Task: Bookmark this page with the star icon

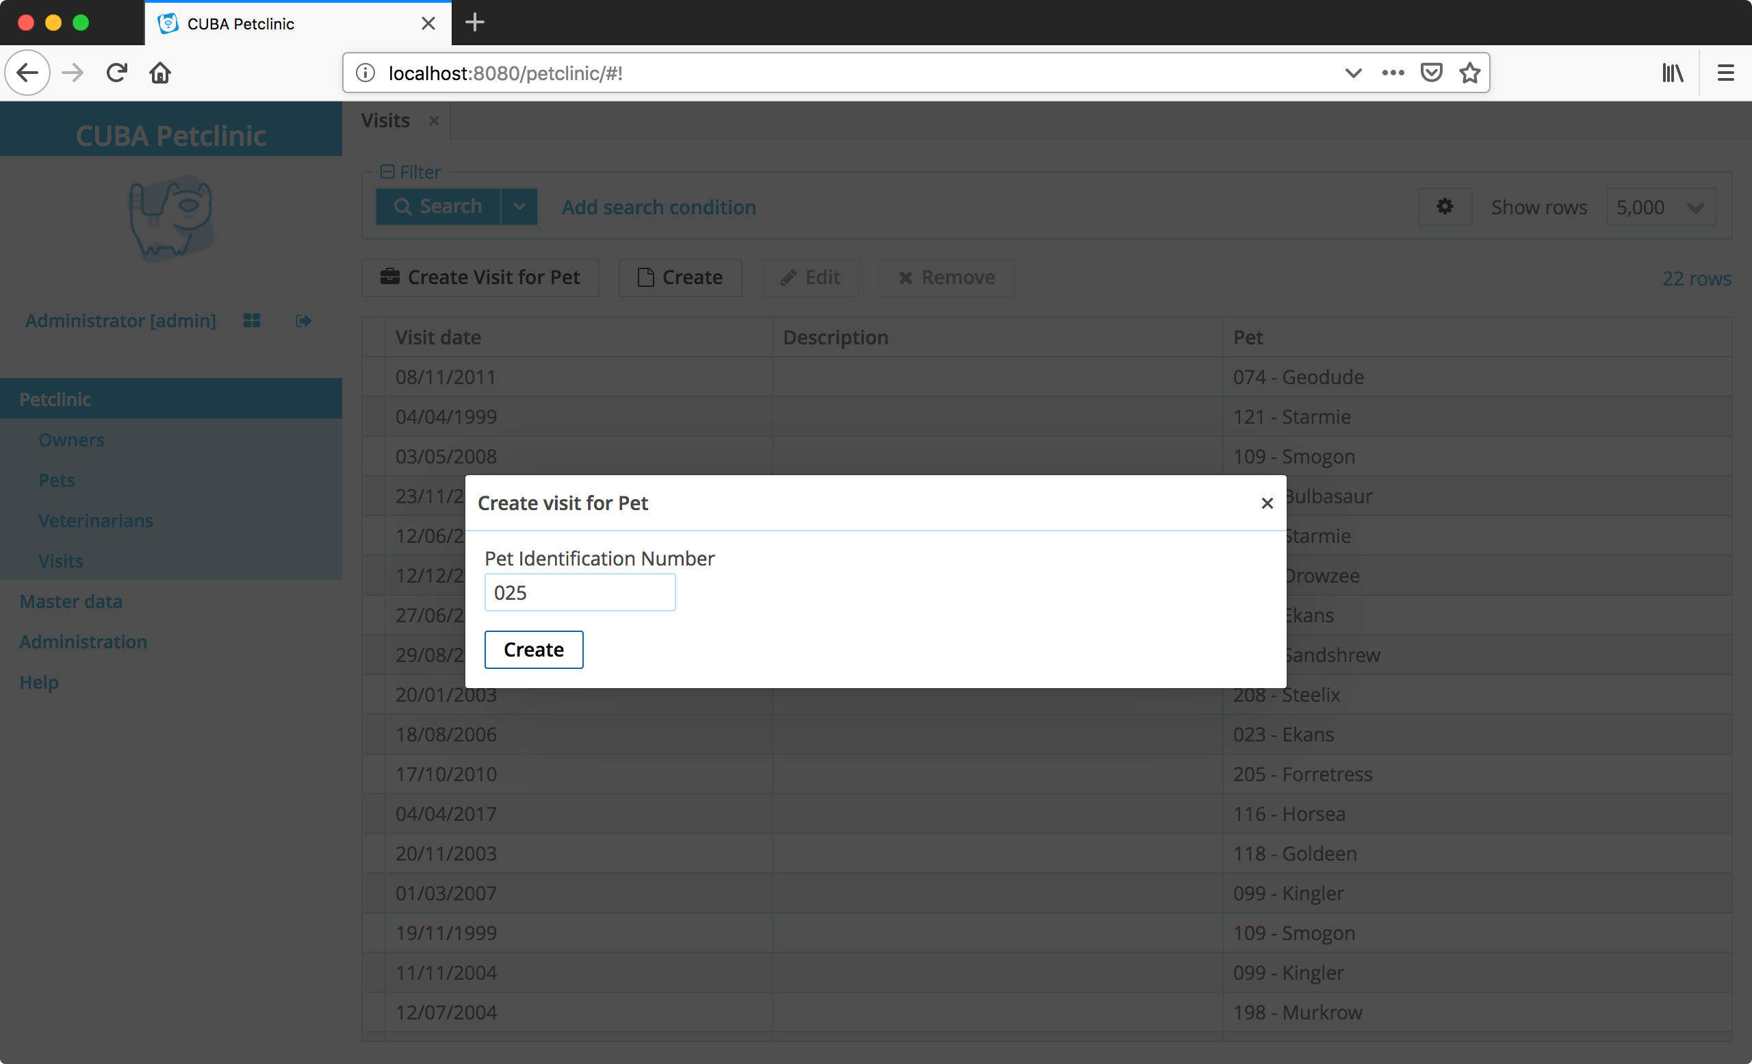Action: point(1470,73)
